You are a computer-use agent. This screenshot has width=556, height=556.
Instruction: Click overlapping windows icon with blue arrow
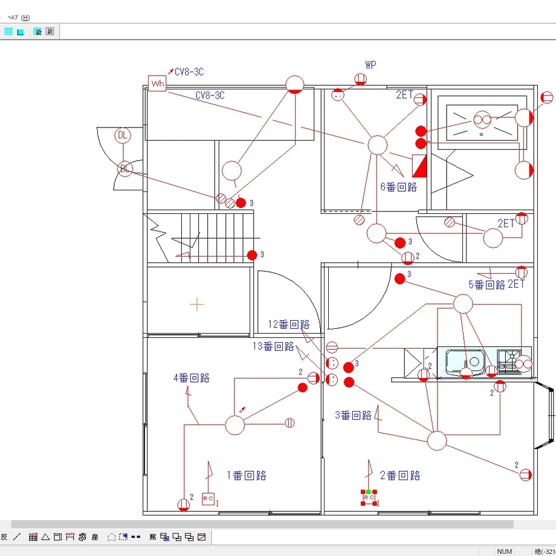click(x=164, y=537)
